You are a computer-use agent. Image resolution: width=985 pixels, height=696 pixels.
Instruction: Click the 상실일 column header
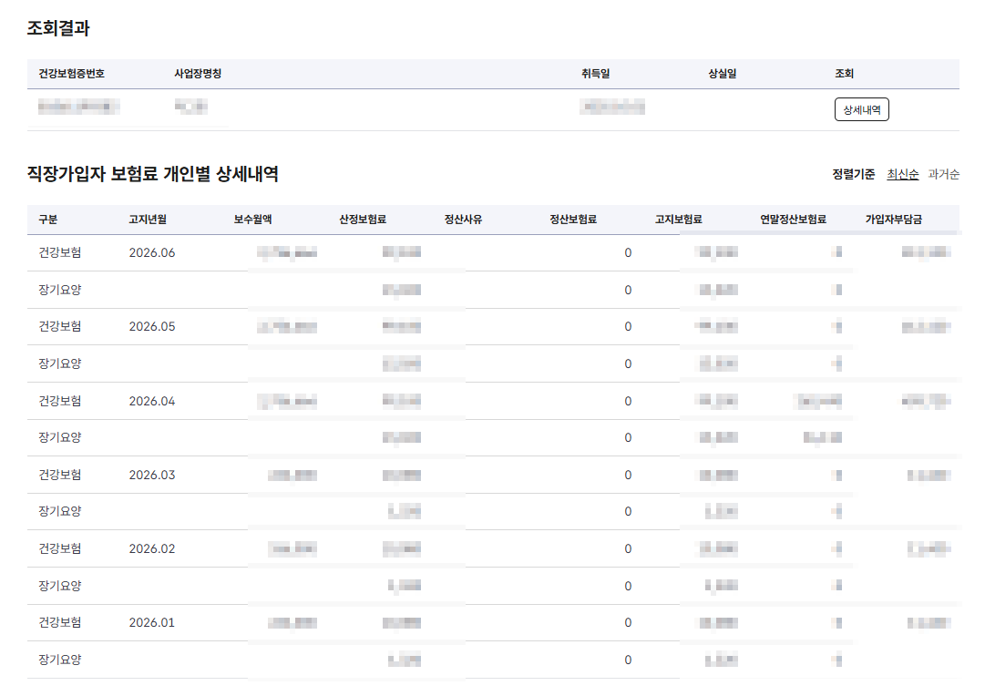click(723, 74)
